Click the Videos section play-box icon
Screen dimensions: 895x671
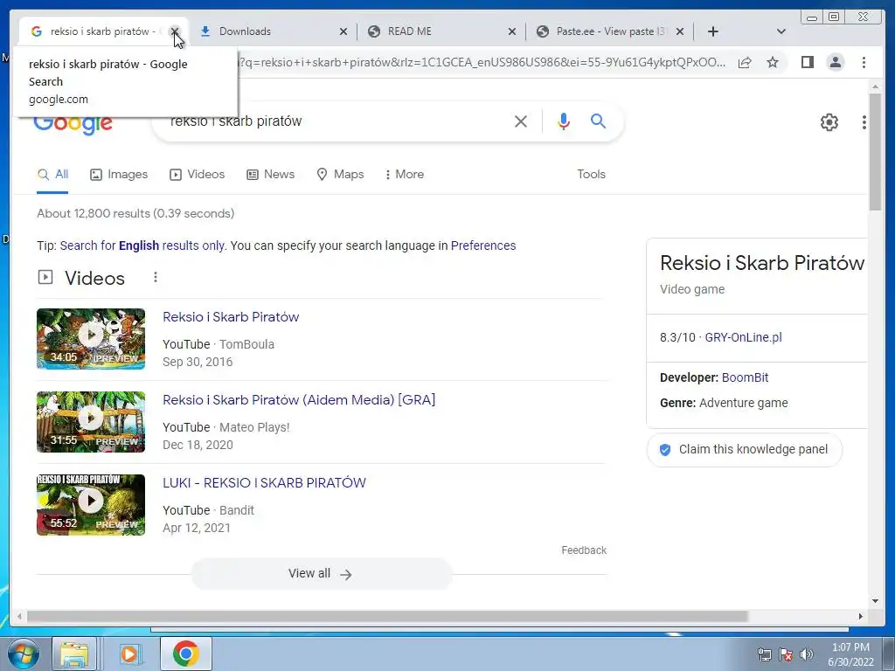coord(45,277)
